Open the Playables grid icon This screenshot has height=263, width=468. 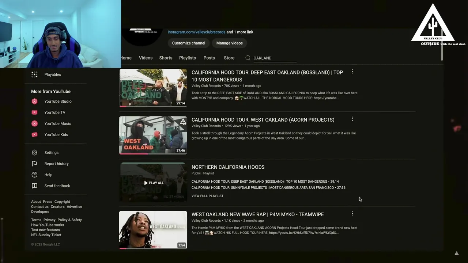34,75
